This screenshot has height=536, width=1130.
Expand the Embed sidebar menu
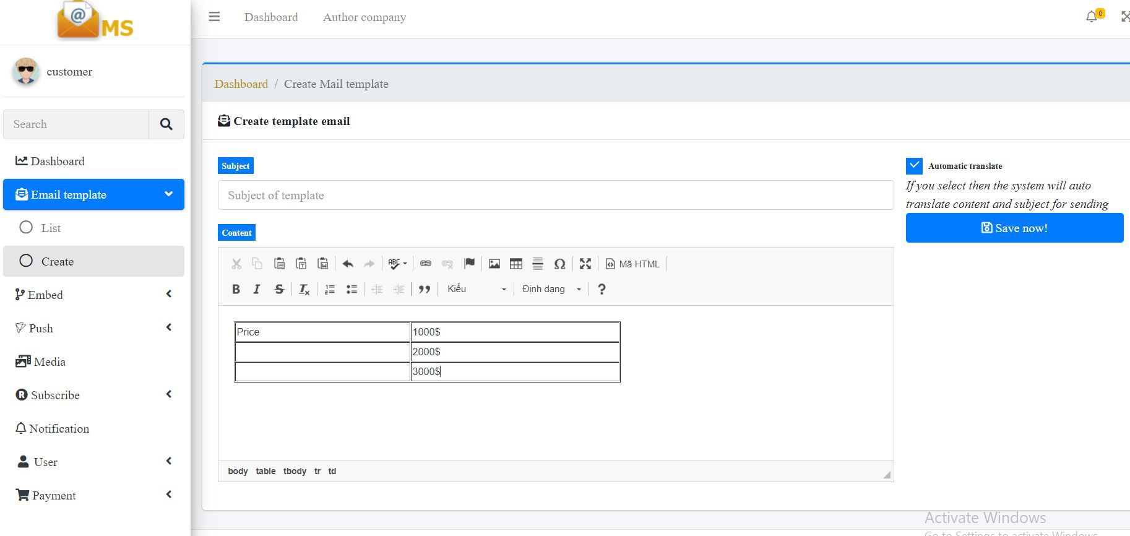[93, 295]
